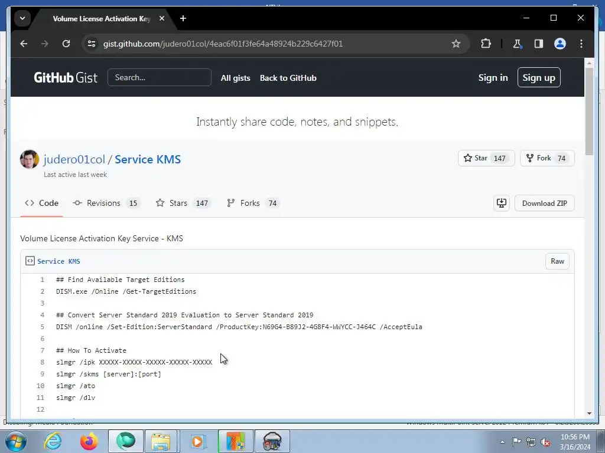Image resolution: width=605 pixels, height=453 pixels.
Task: Select line number 5 in the gist
Action: click(x=42, y=327)
